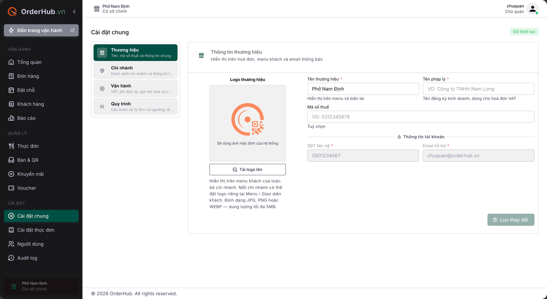Click the chuquan user avatar
547x299 pixels.
[x=533, y=9]
